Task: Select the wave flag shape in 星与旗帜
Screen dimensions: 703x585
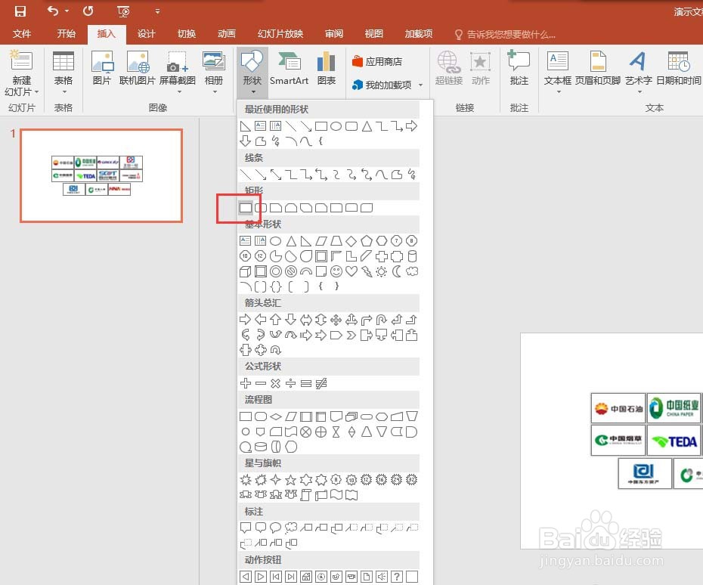Action: (336, 495)
